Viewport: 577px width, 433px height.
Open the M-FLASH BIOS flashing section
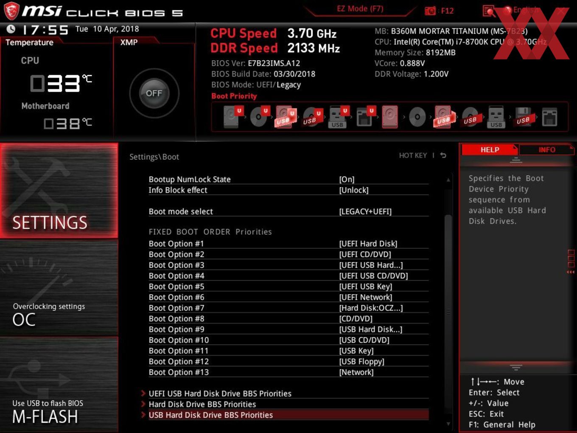[x=59, y=385]
